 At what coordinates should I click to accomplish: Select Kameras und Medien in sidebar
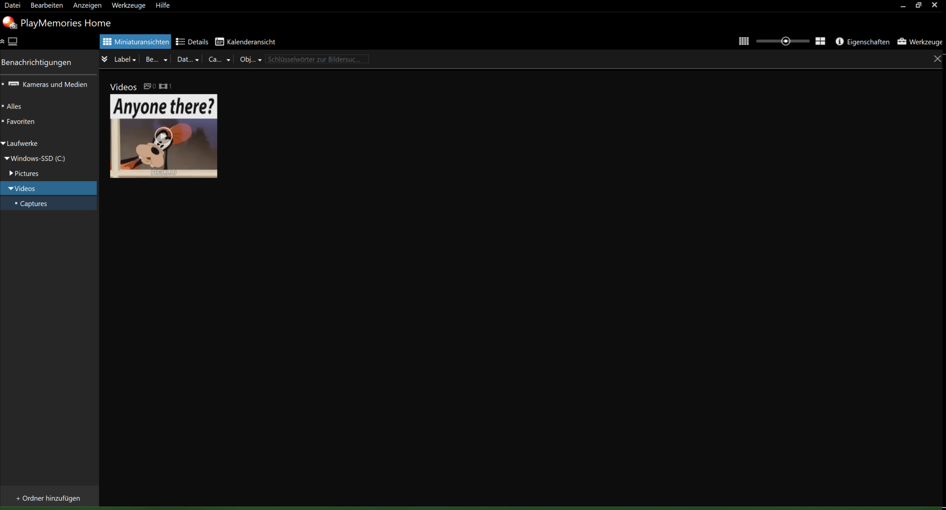click(49, 84)
